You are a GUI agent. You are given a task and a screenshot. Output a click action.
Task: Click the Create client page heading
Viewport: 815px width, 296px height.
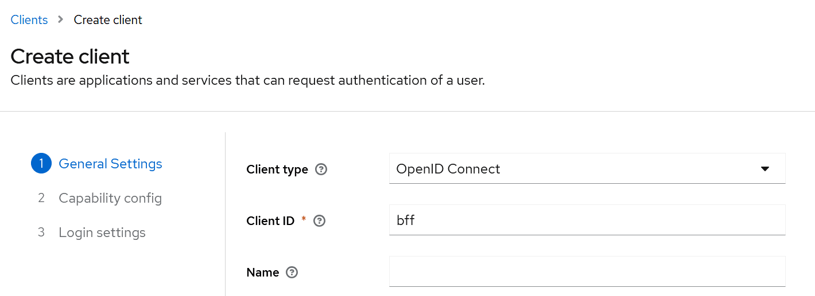coord(70,57)
